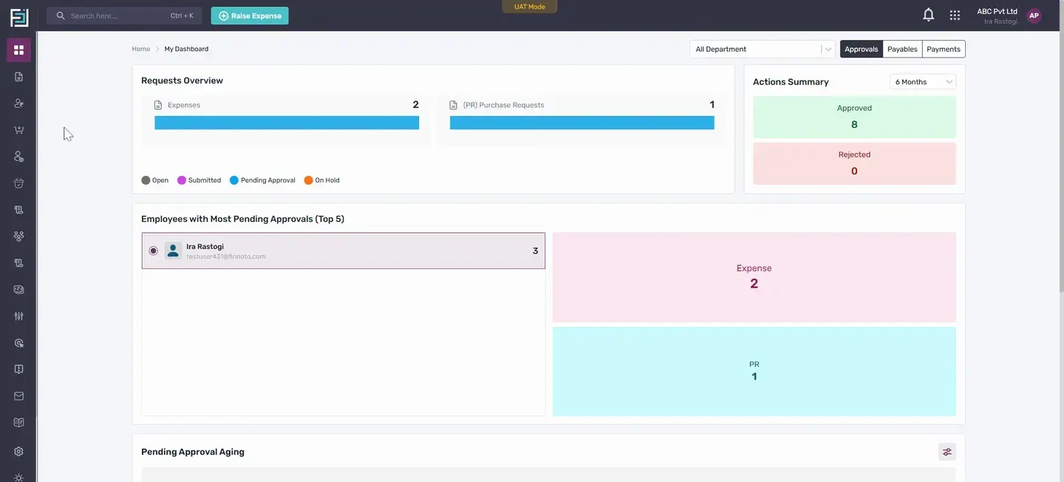Screen dimensions: 1064x482
Task: Click the Ctrl + K shortcut hint
Action: pyautogui.click(x=182, y=16)
